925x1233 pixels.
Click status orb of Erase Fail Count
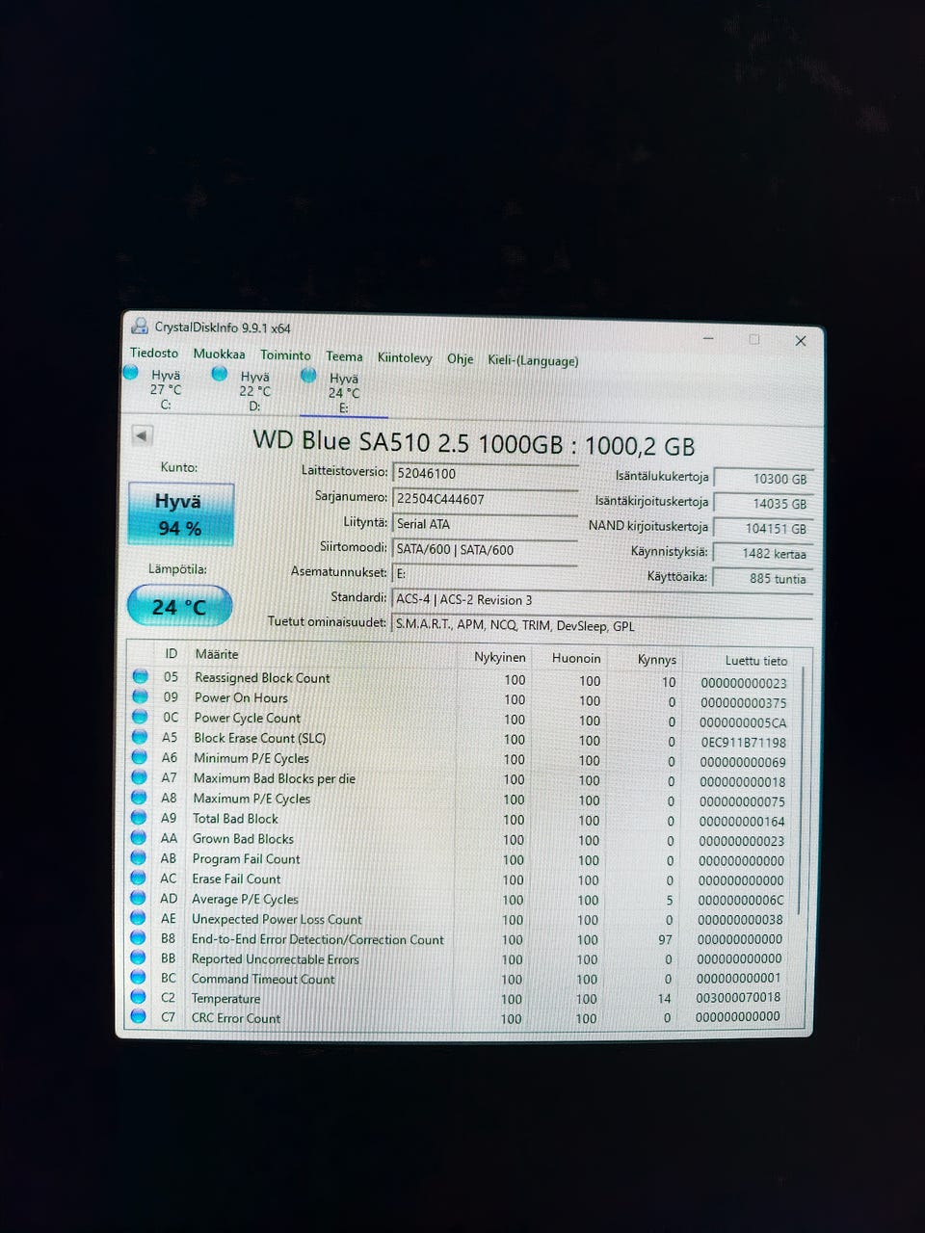(140, 879)
